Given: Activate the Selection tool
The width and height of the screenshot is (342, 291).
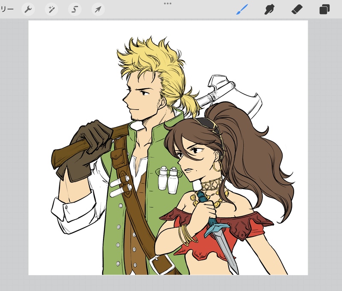Looking at the screenshot, I should [75, 9].
